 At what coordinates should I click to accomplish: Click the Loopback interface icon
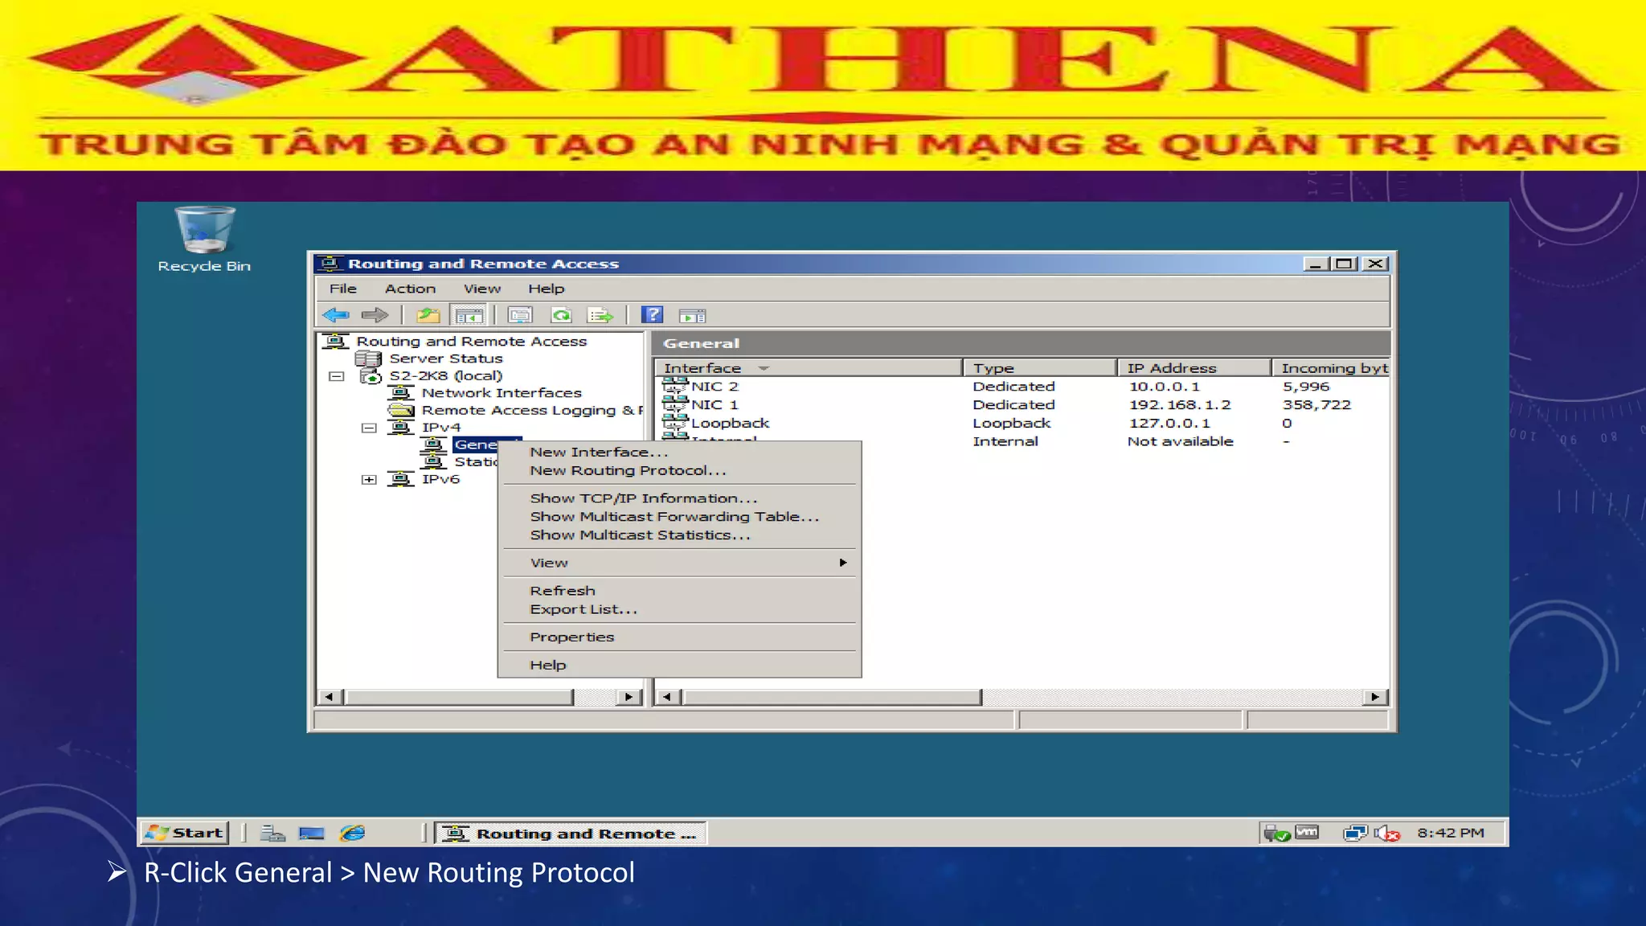coord(675,423)
